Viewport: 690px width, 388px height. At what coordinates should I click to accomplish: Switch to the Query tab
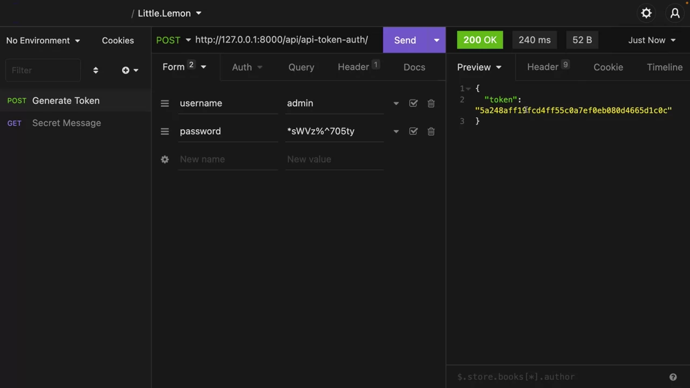click(301, 67)
